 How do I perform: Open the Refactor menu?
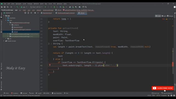coord(36,4)
